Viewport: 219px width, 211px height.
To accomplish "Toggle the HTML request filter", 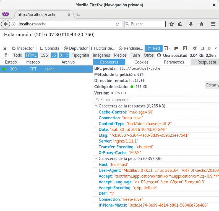I will point(31,55).
